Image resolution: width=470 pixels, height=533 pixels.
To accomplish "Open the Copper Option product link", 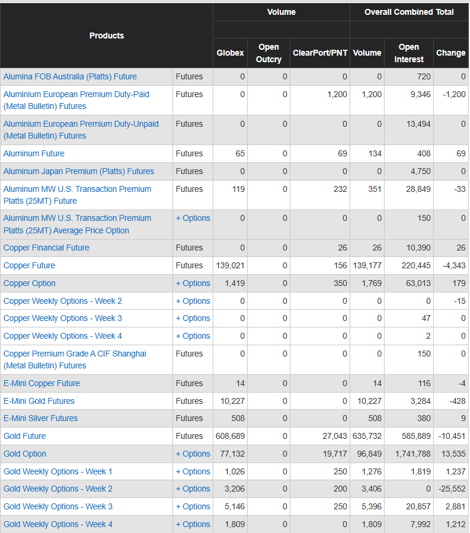I will [x=30, y=283].
